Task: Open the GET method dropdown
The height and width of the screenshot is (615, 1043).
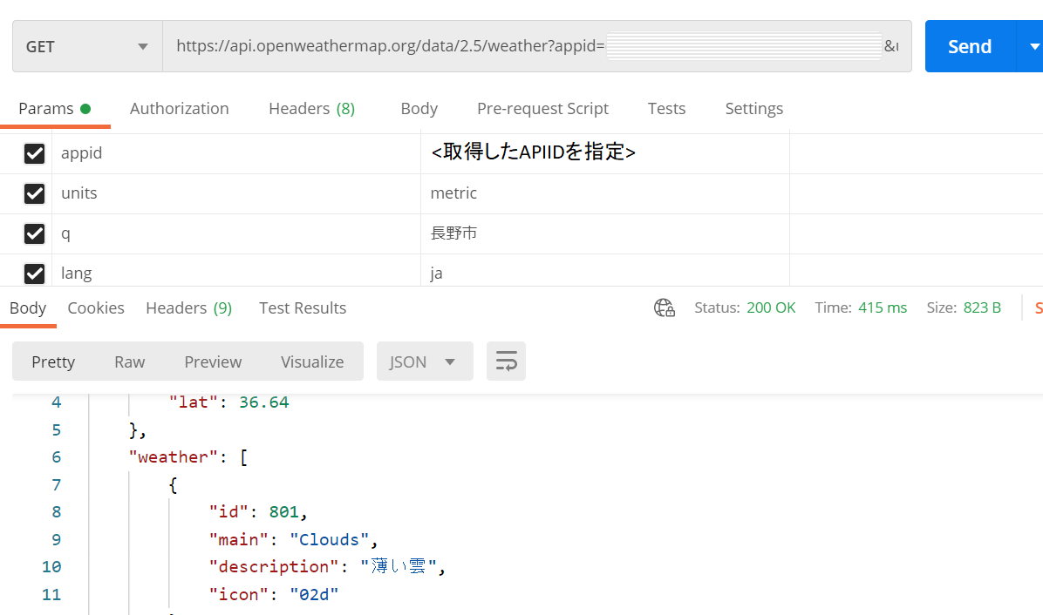Action: click(x=87, y=47)
